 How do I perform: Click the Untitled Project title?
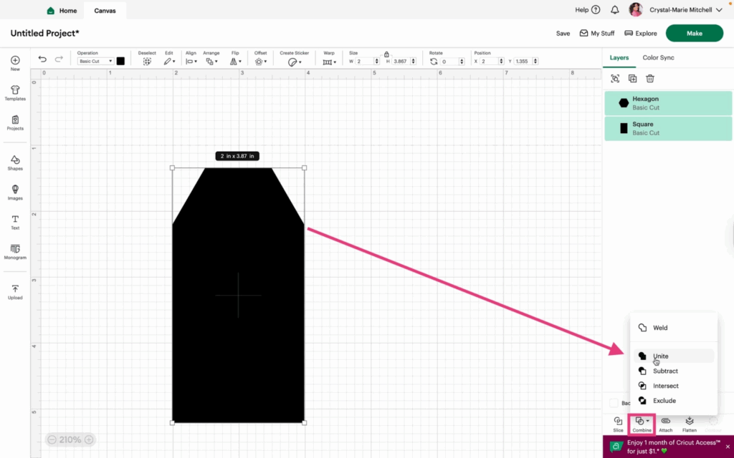[x=45, y=33]
